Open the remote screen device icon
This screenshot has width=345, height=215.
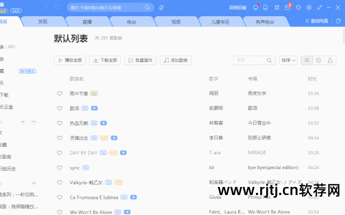coord(255,8)
